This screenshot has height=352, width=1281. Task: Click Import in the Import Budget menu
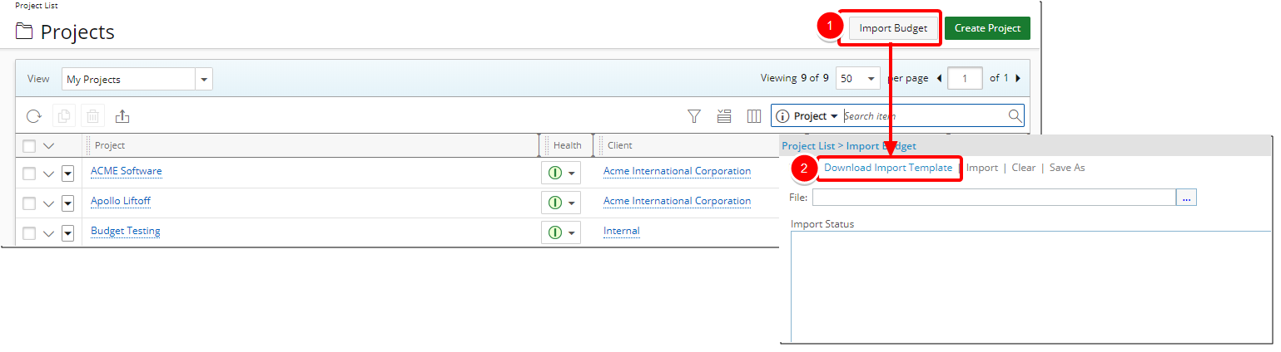(x=982, y=168)
